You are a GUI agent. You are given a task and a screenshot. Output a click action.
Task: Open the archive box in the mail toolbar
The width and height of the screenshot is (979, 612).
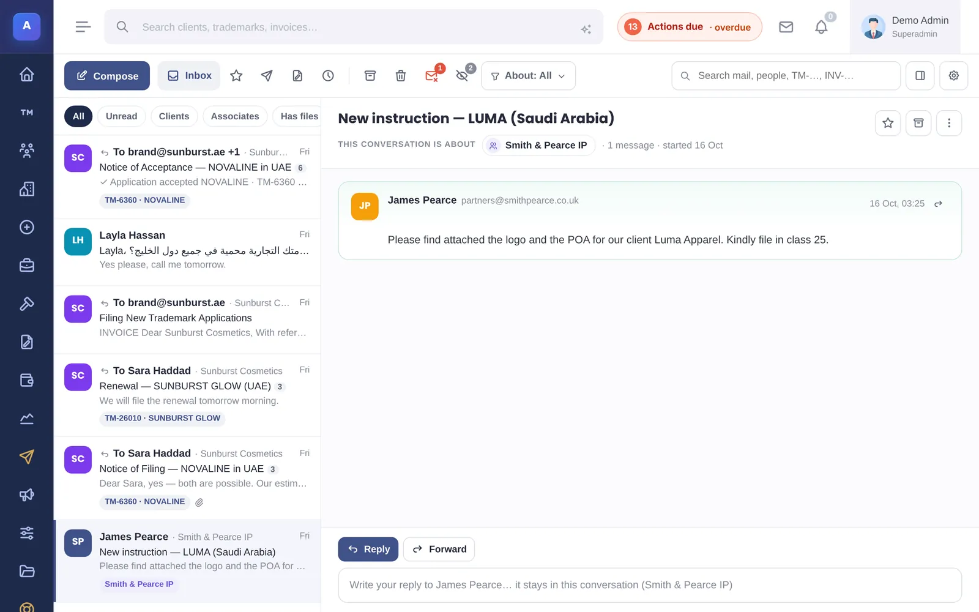tap(370, 76)
